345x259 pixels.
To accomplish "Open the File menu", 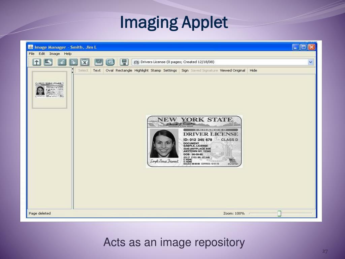I will [32, 54].
